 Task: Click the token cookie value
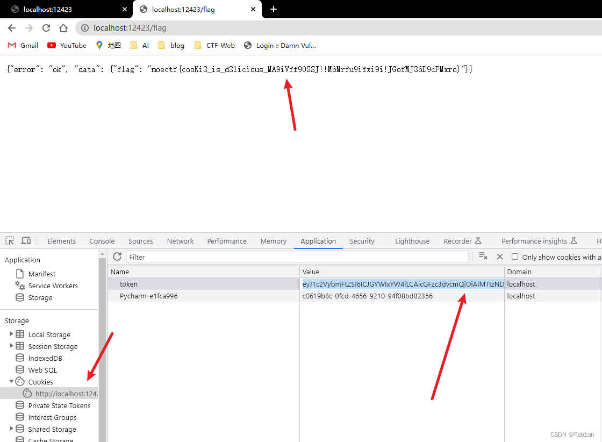[403, 284]
